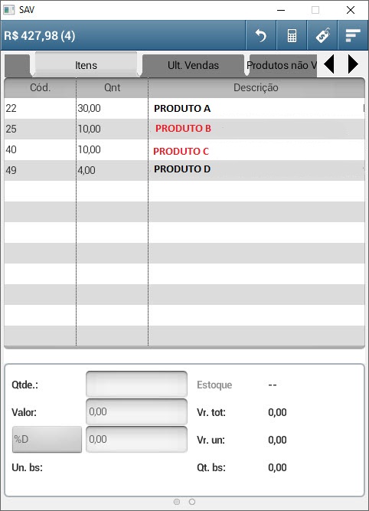This screenshot has height=511, width=369.
Task: Select the first page indicator dot
Action: (x=177, y=502)
